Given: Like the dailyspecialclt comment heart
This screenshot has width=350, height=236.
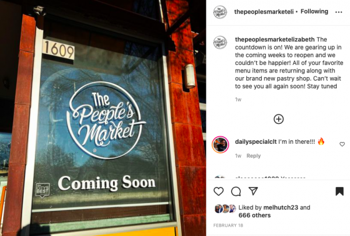Looking at the screenshot, I should 342,144.
